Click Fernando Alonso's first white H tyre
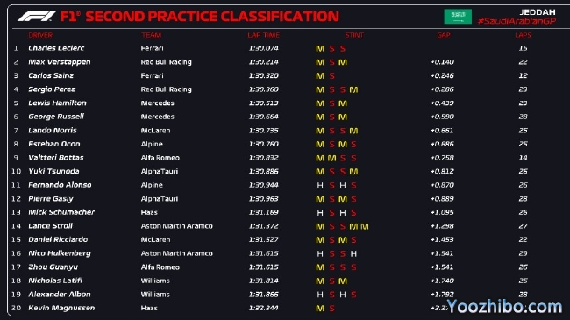The width and height of the screenshot is (570, 320). click(320, 186)
